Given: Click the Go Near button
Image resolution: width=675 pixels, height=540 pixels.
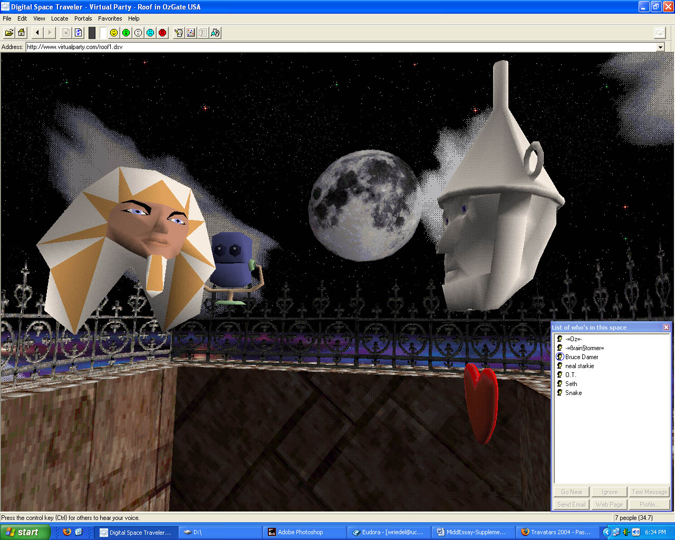Looking at the screenshot, I should click(x=572, y=492).
